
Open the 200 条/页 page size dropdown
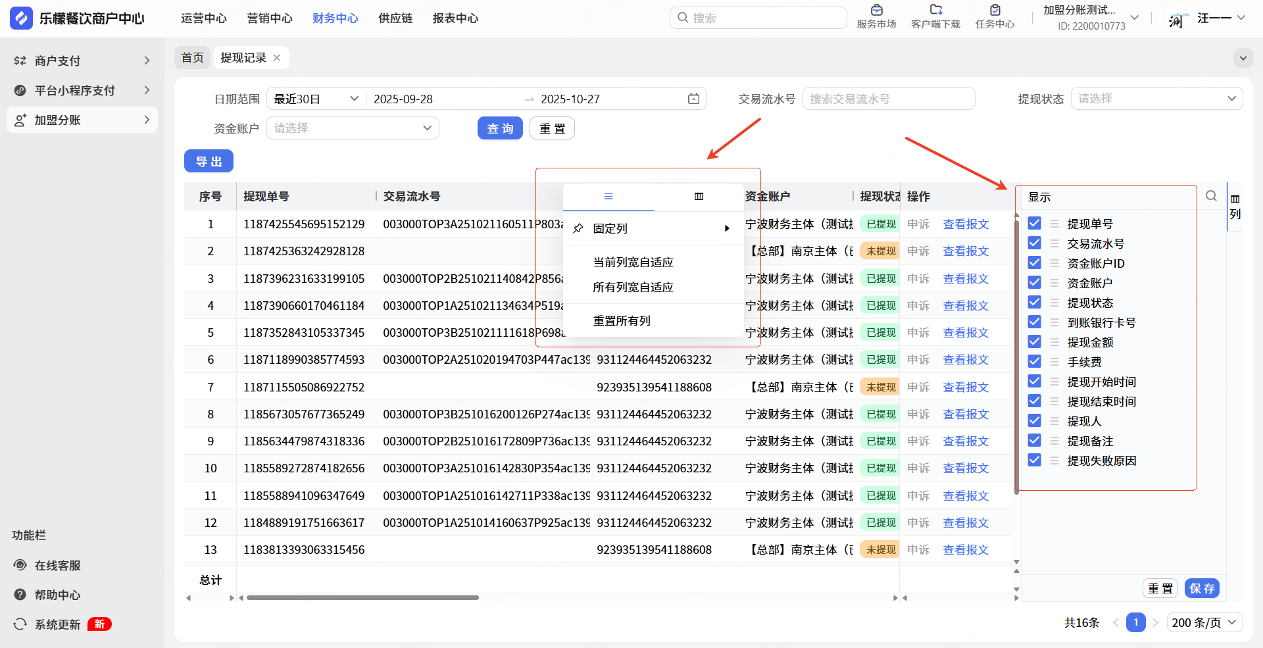1204,622
